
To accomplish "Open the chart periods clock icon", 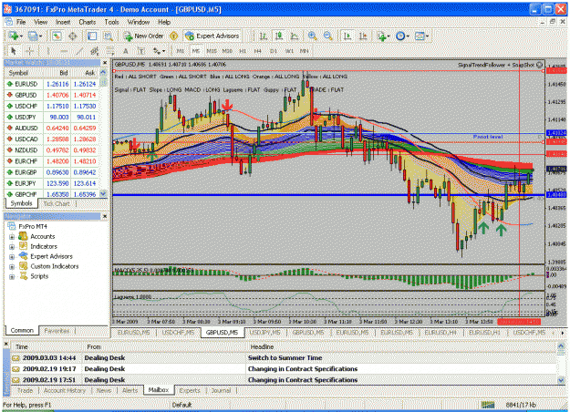I will pos(400,36).
